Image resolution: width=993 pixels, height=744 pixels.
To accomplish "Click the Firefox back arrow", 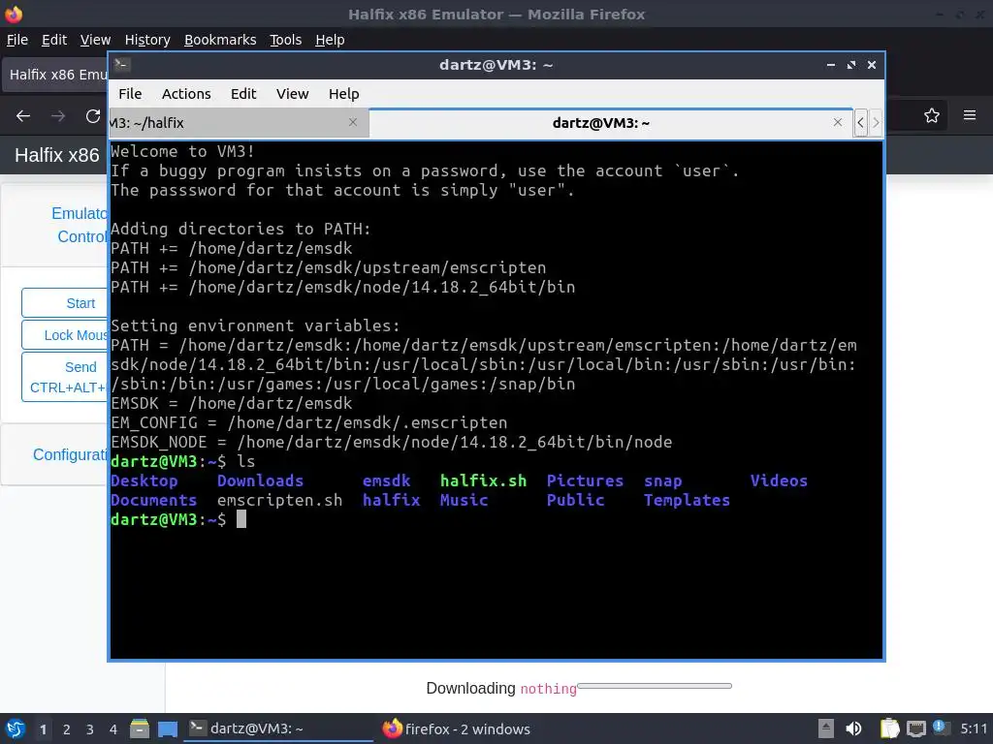I will (23, 116).
